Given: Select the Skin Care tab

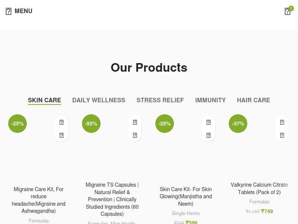Looking at the screenshot, I should click(x=44, y=100).
